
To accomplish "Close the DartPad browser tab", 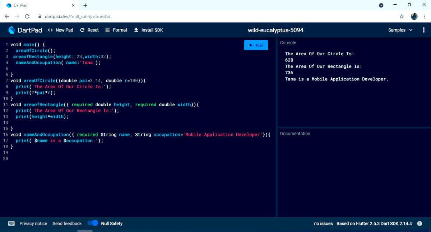I will point(73,5).
